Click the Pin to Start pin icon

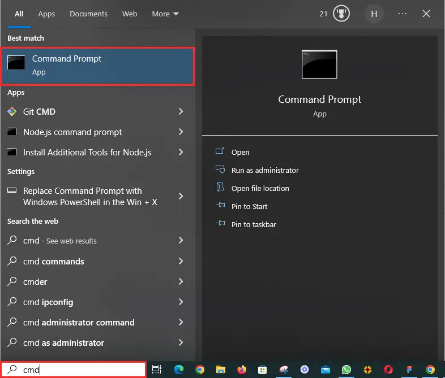(220, 205)
